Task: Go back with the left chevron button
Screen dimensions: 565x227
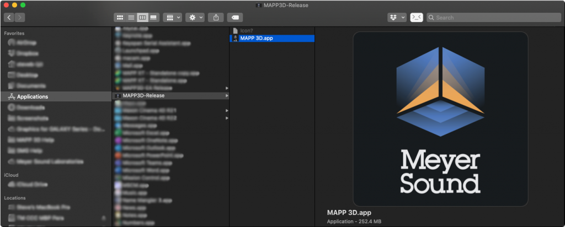Action: (9, 17)
